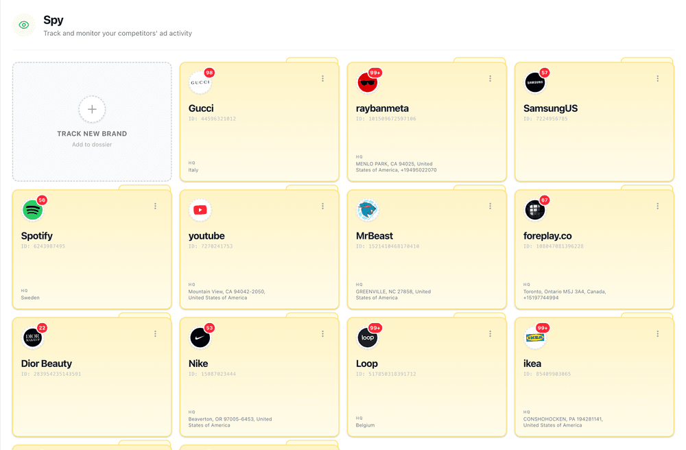Open the ikea brand logo
The width and height of the screenshot is (686, 450).
pyautogui.click(x=534, y=337)
